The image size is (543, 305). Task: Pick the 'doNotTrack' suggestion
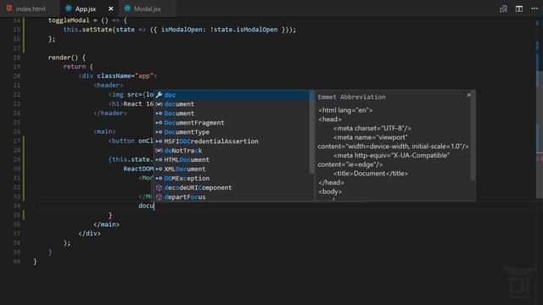pos(232,151)
